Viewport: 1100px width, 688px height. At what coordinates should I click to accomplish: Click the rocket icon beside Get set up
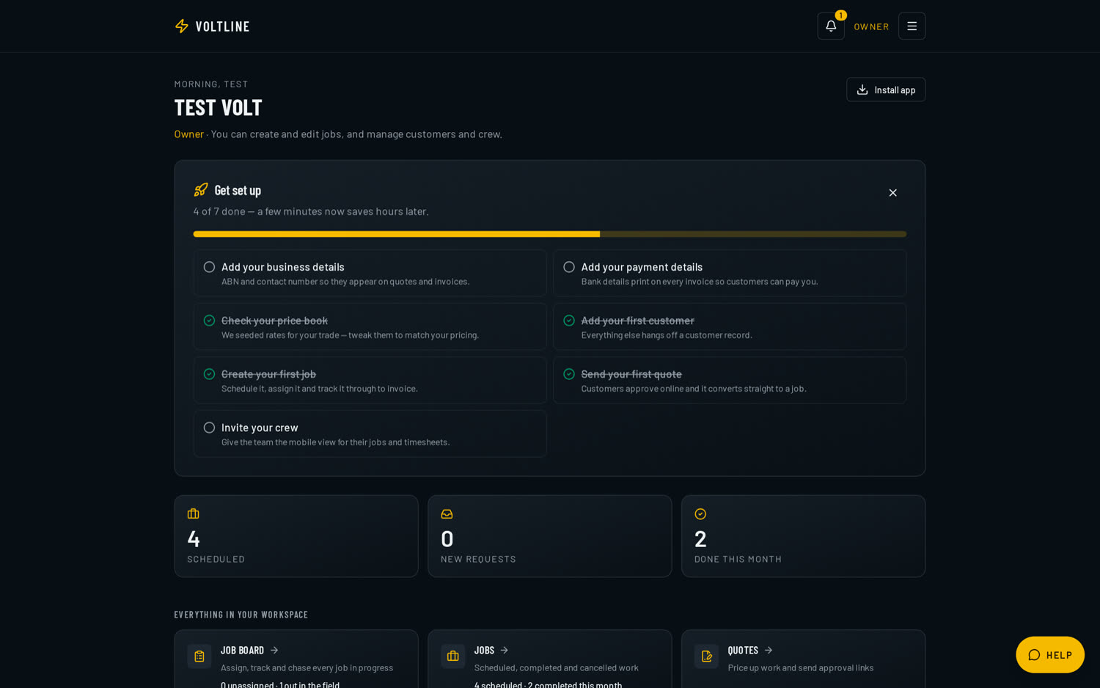[x=201, y=190]
